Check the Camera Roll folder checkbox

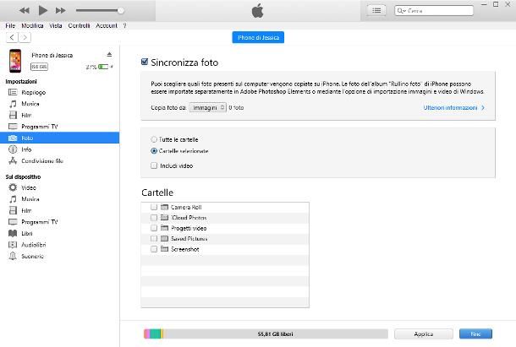[154, 207]
